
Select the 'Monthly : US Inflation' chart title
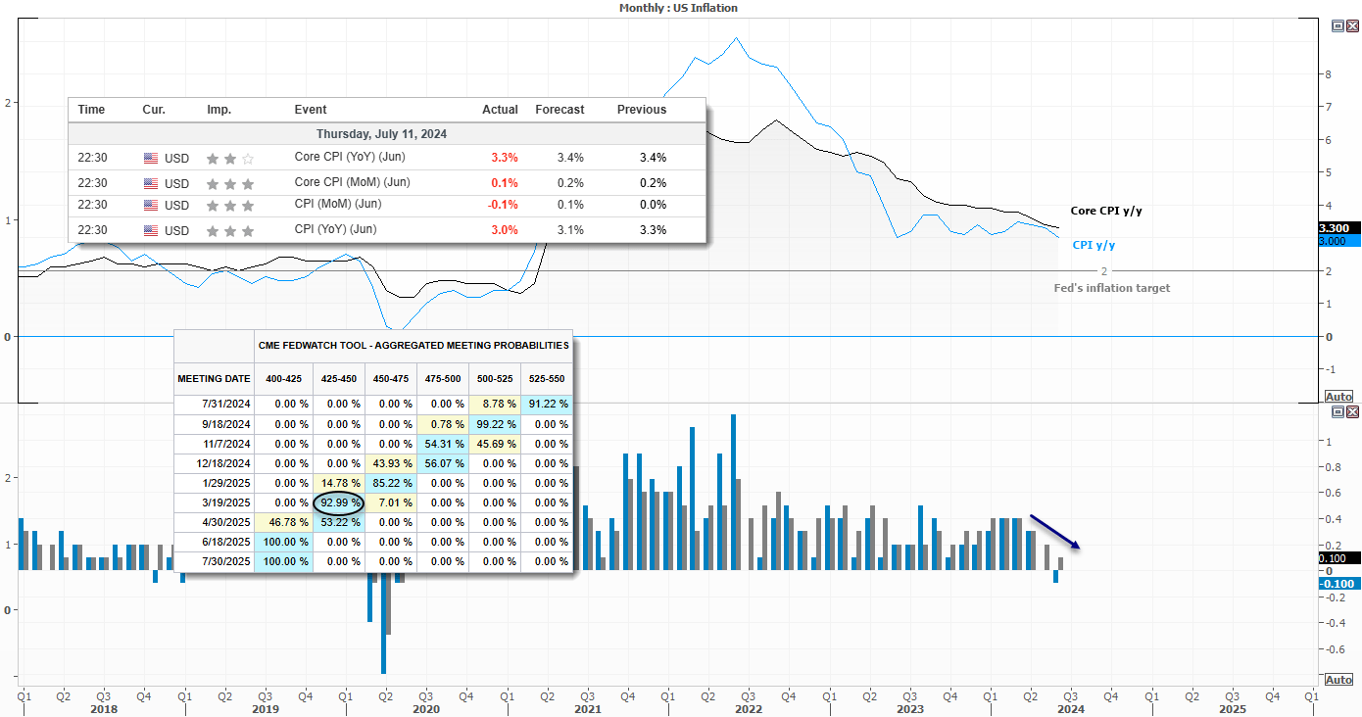coord(678,8)
